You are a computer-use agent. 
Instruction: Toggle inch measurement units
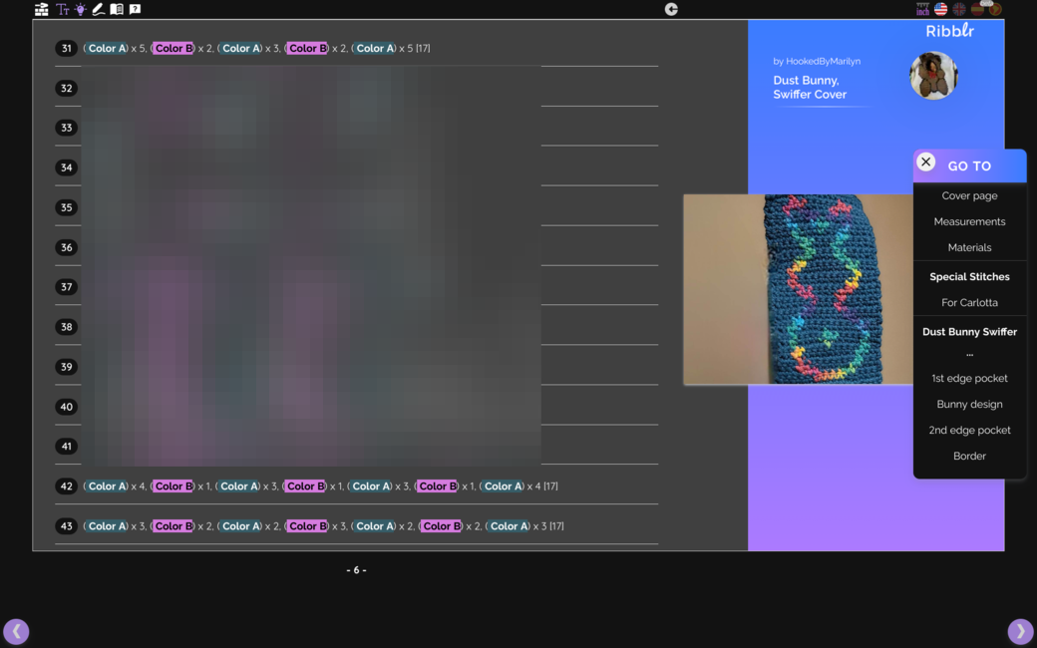(922, 9)
